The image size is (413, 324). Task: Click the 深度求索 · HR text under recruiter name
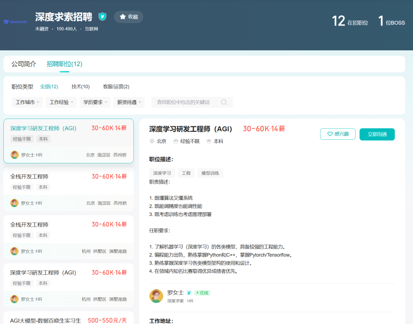pos(180,301)
